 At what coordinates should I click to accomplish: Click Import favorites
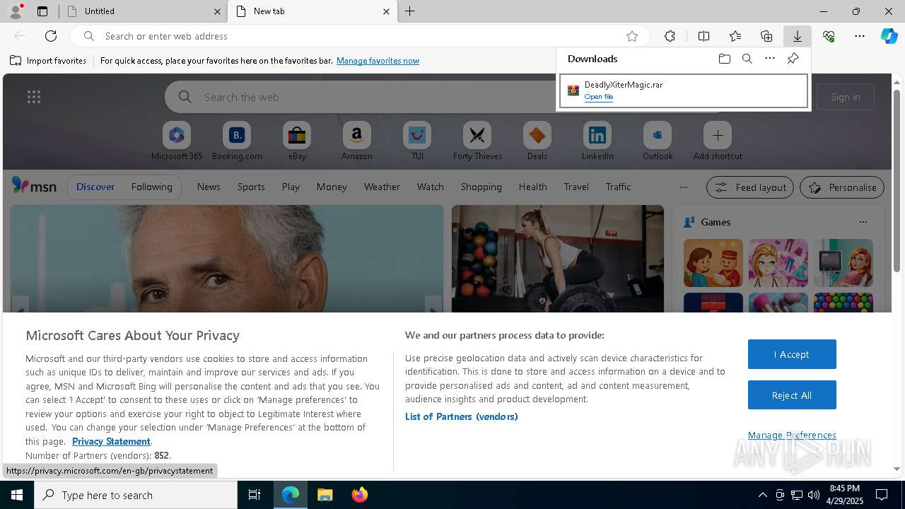coord(48,61)
